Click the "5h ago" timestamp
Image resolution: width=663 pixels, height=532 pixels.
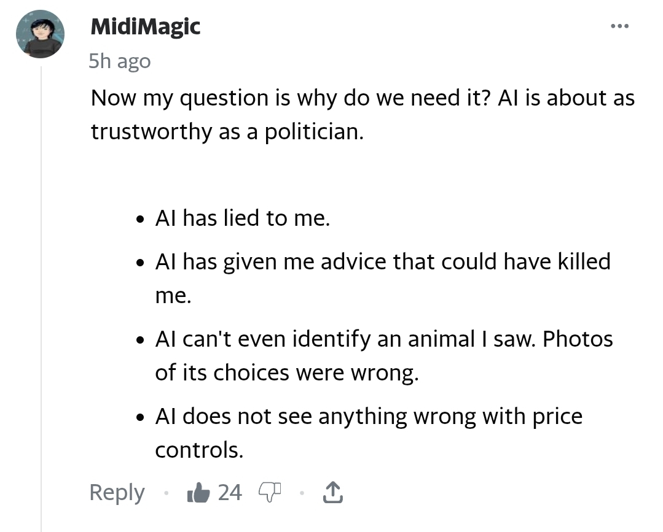(x=119, y=61)
